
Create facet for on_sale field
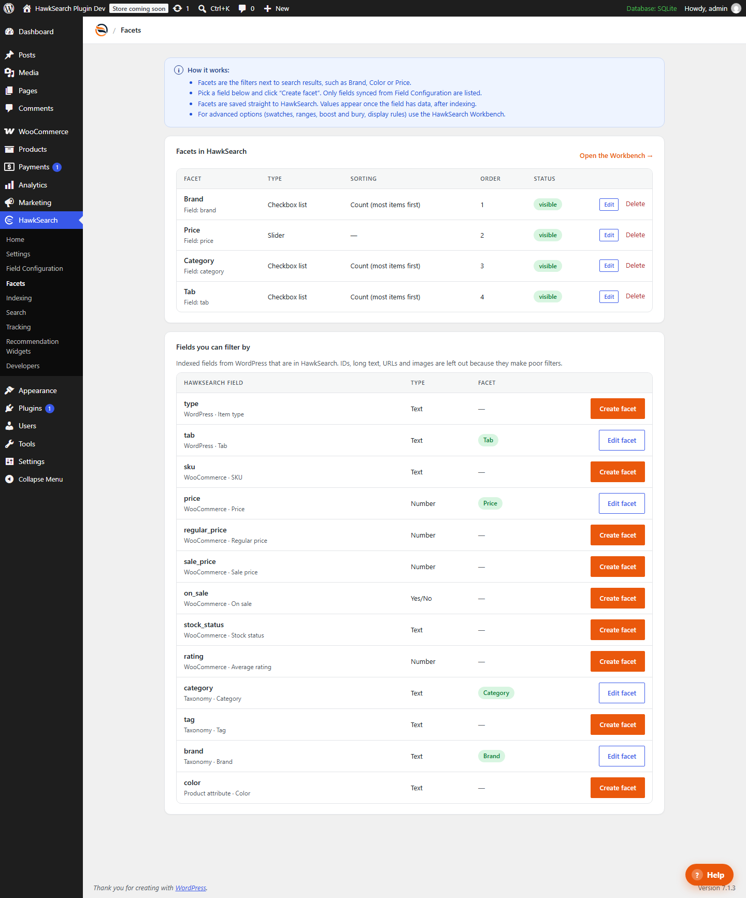coord(618,598)
